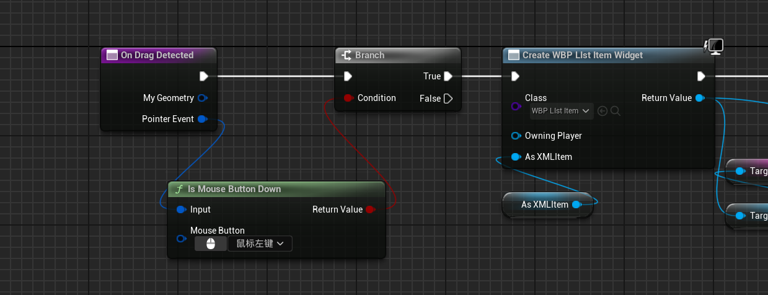The width and height of the screenshot is (768, 295).
Task: Click the As XMLItem input pin on Create Widget
Action: coord(516,157)
